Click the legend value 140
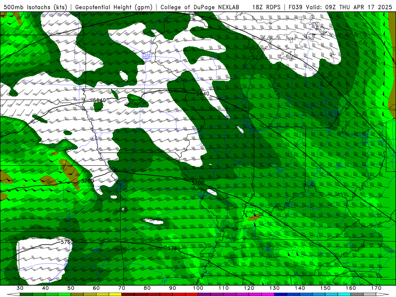 pyautogui.click(x=300, y=288)
